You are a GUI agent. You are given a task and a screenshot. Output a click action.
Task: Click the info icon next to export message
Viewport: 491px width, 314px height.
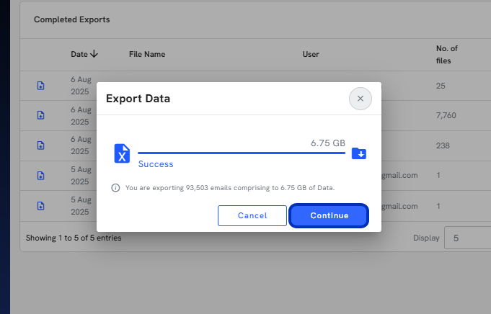(115, 188)
